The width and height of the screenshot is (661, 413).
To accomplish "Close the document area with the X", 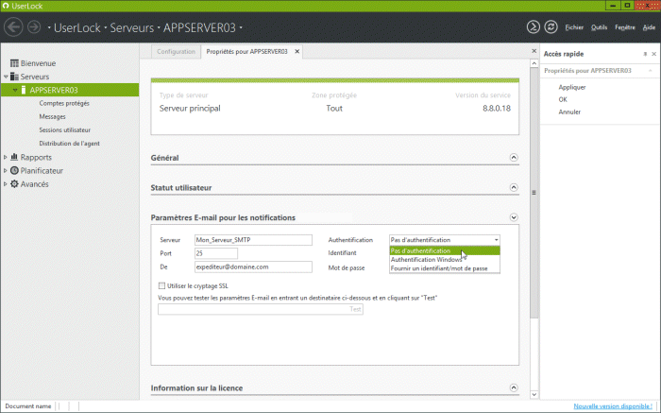I will (534, 51).
